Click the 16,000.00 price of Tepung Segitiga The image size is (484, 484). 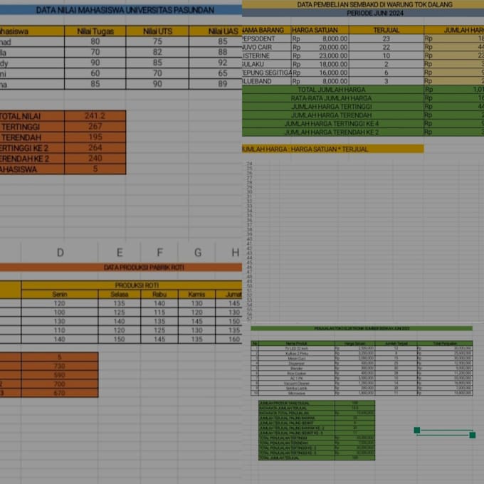(320, 73)
